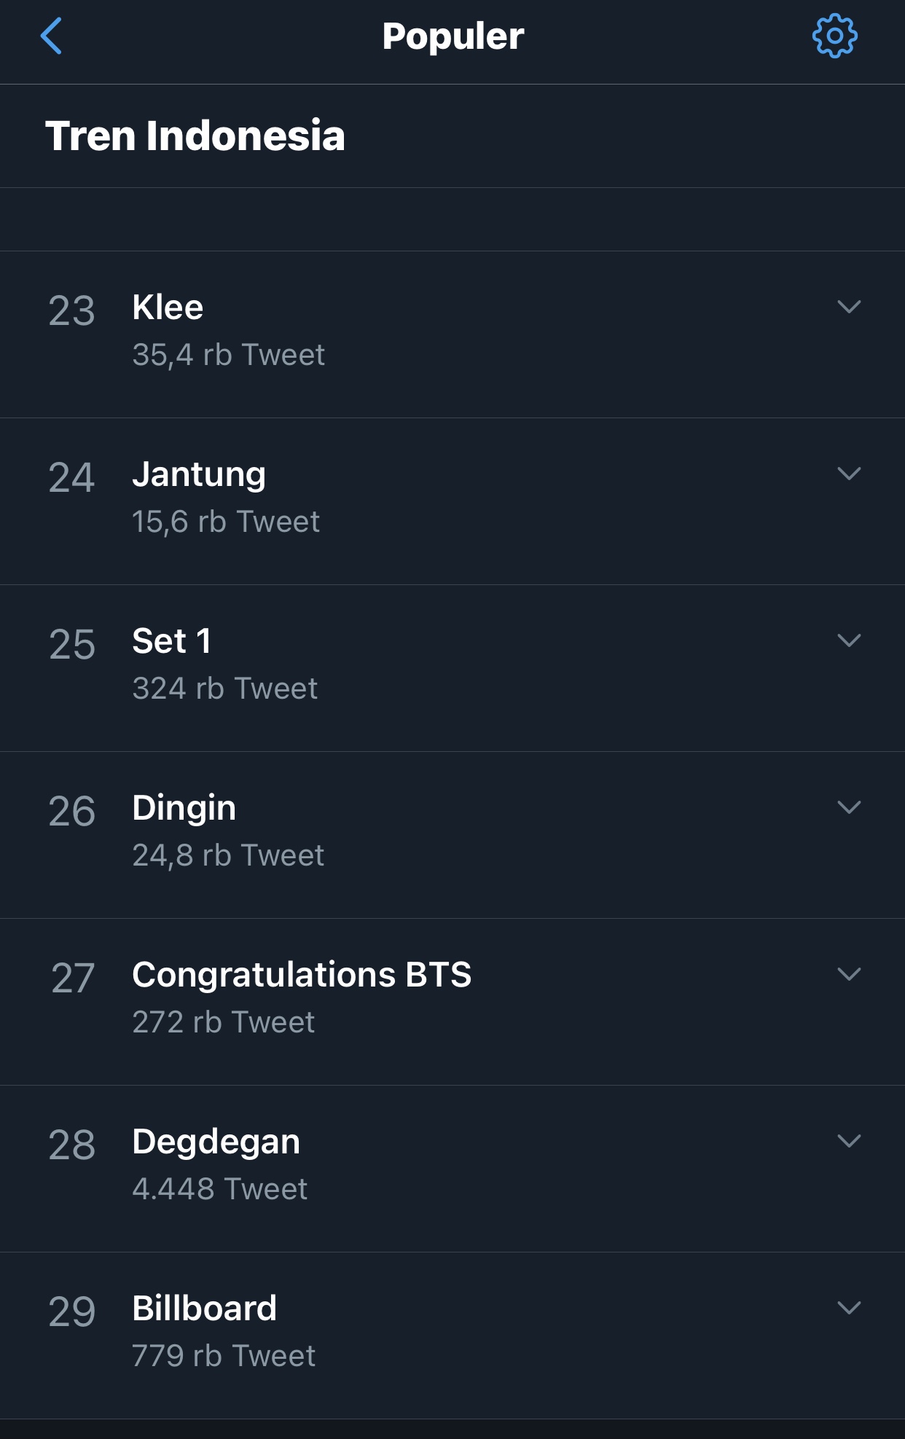Open the Set 1 trend

click(452, 668)
